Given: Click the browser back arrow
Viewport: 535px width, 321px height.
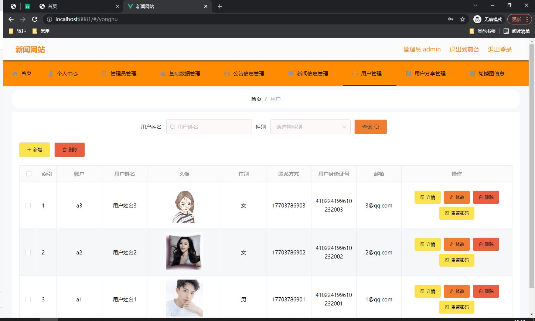Looking at the screenshot, I should (x=11, y=19).
